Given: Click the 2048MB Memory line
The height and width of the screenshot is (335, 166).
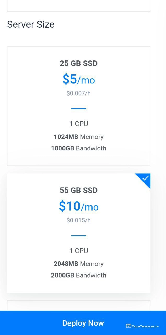Looking at the screenshot, I should tap(78, 264).
